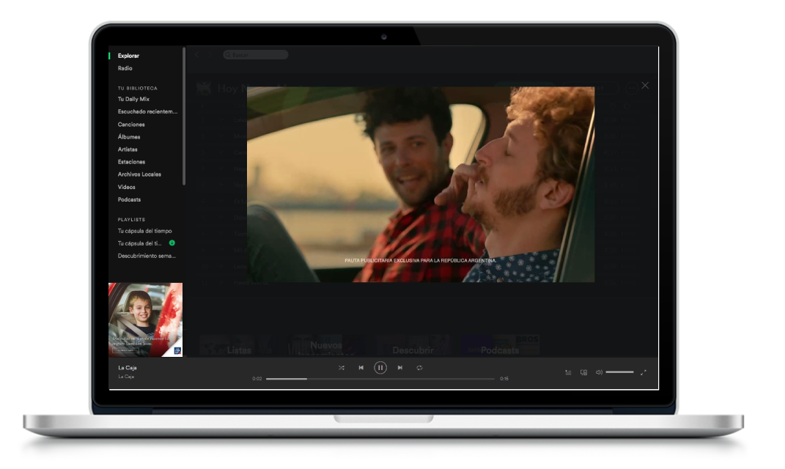
Task: Select Tu Daily Mix in the library
Action: coord(133,99)
